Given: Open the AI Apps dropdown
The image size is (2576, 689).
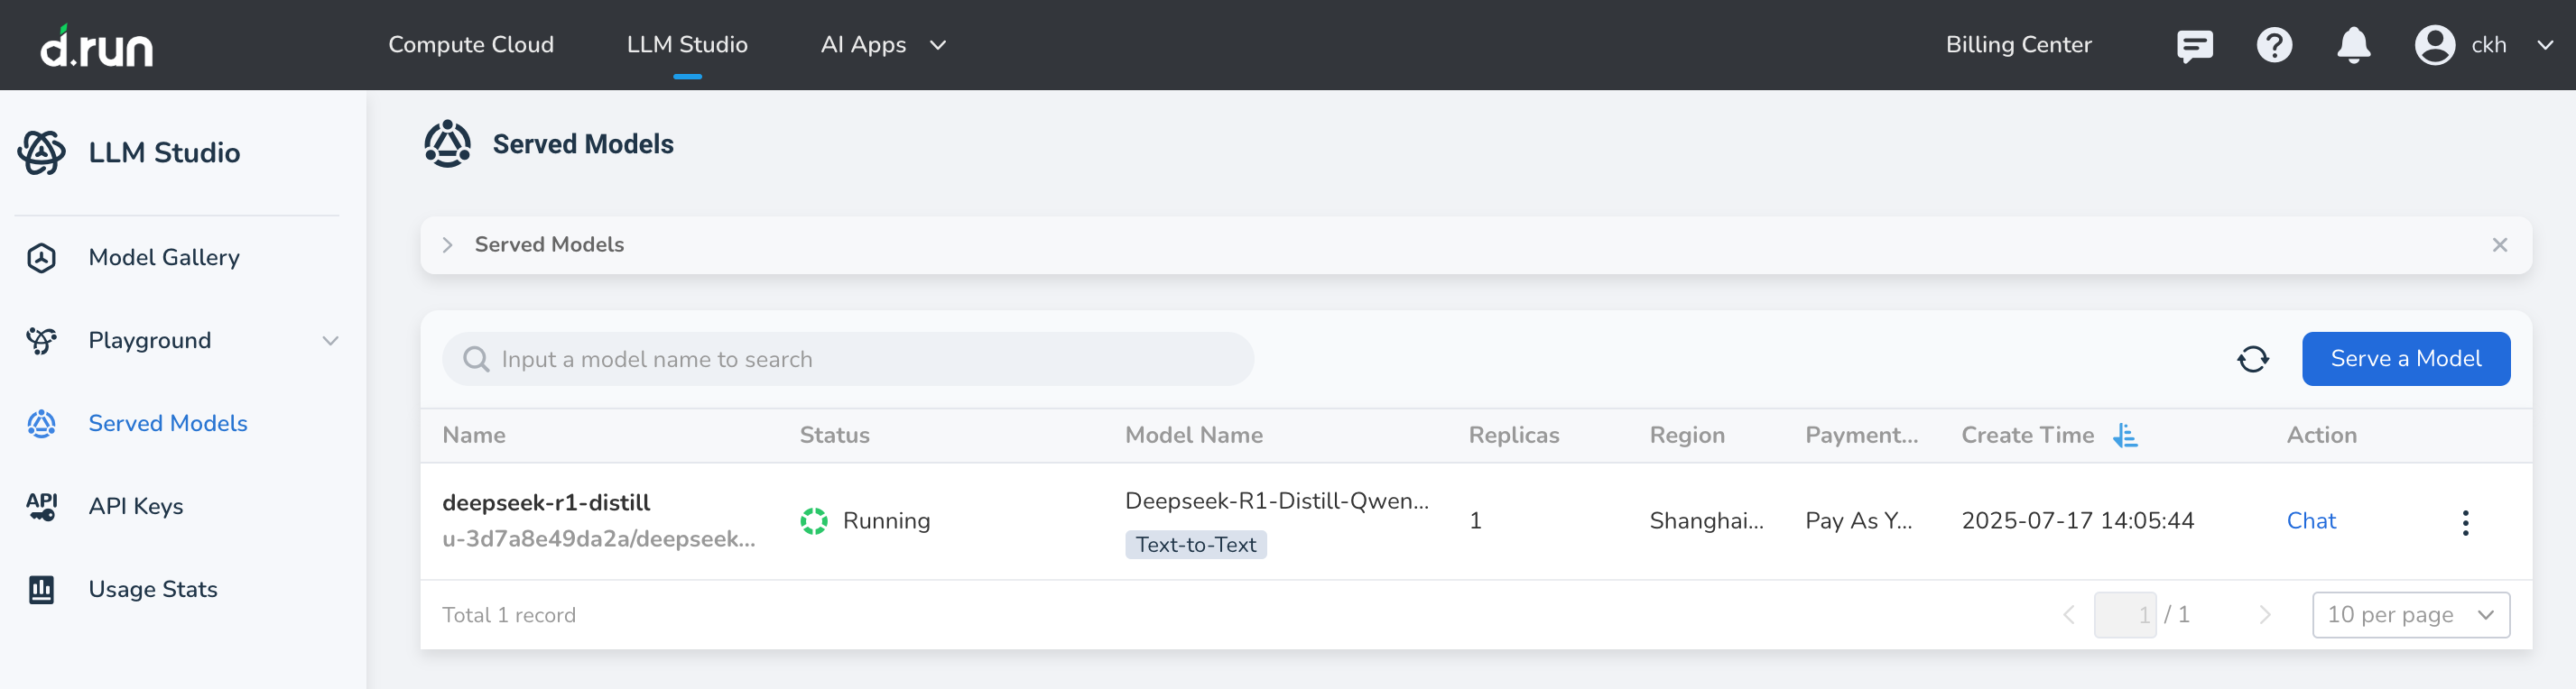Looking at the screenshot, I should point(883,45).
